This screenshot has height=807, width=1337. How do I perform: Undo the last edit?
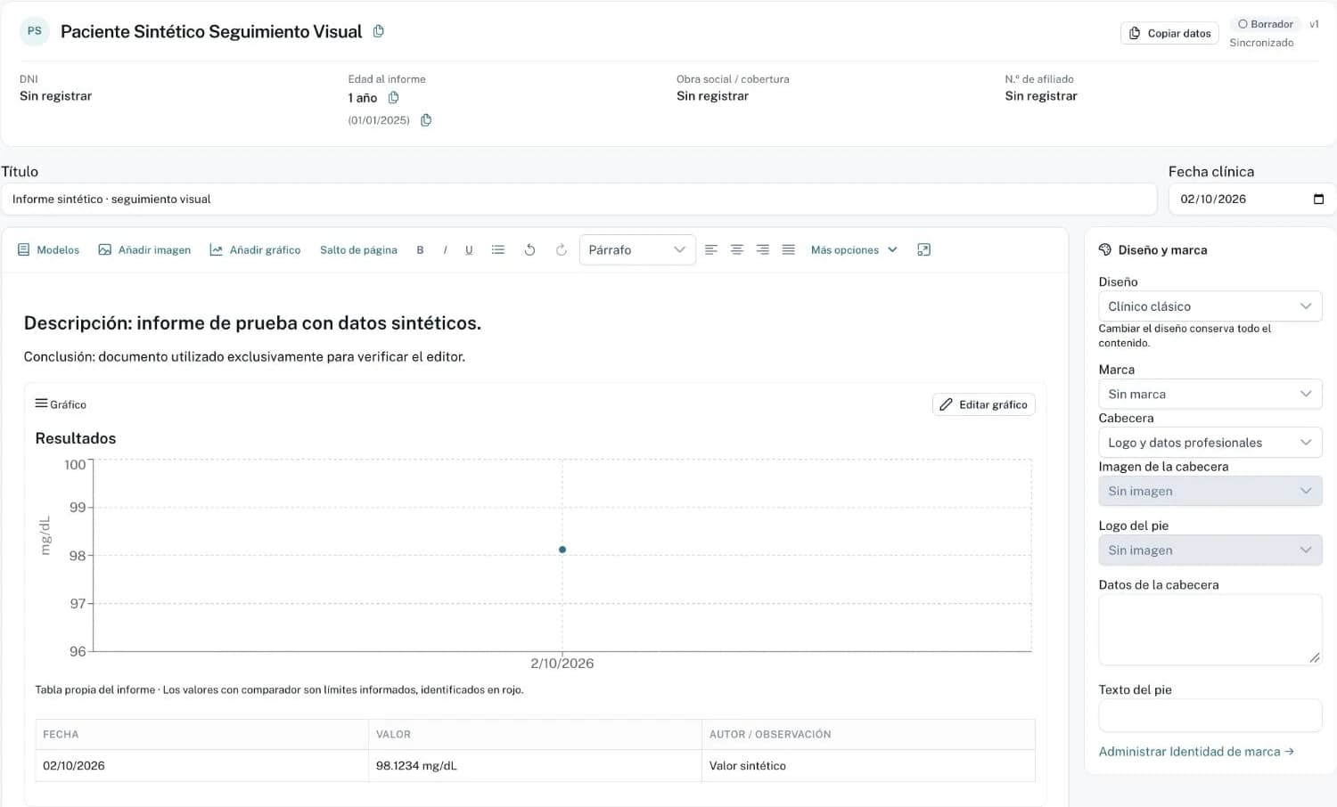[x=529, y=250]
